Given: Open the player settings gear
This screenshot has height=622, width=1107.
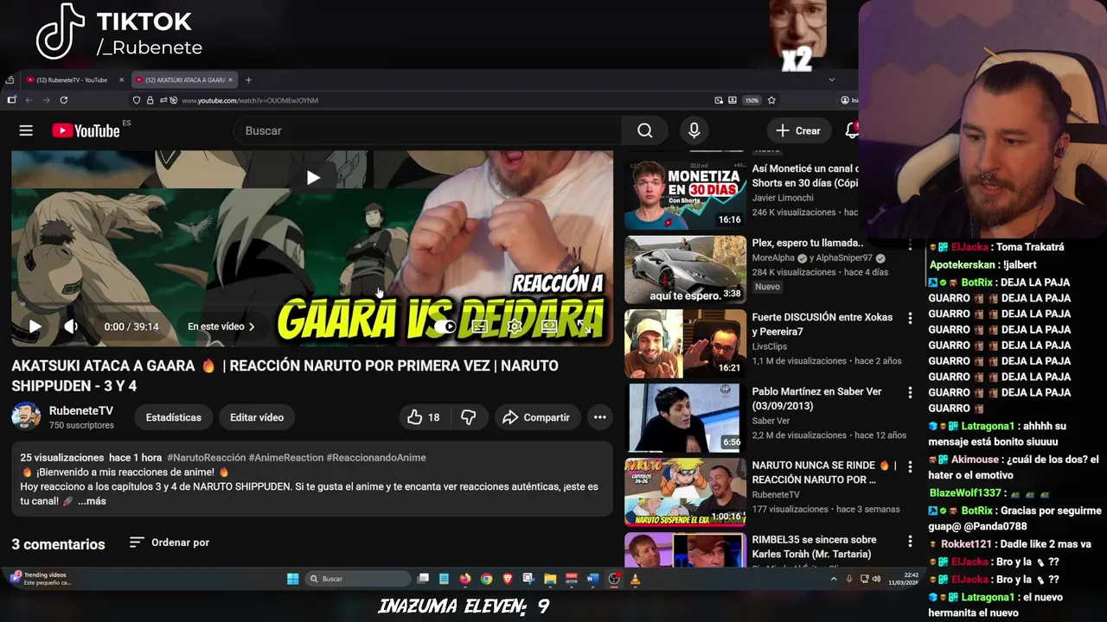Looking at the screenshot, I should click(x=515, y=327).
